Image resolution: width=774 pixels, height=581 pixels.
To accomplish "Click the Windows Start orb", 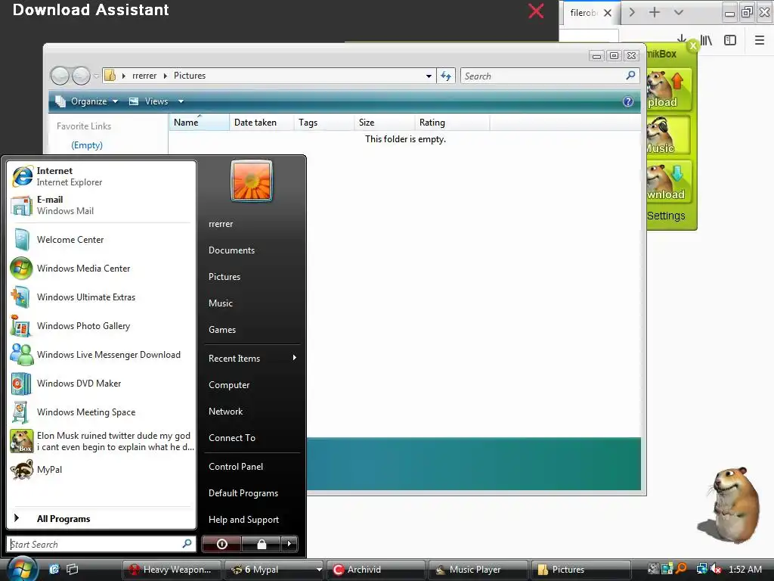I will (x=21, y=569).
